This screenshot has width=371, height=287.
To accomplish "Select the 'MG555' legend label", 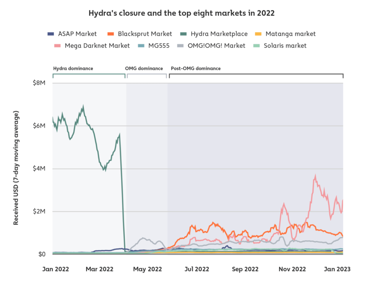I will point(159,46).
